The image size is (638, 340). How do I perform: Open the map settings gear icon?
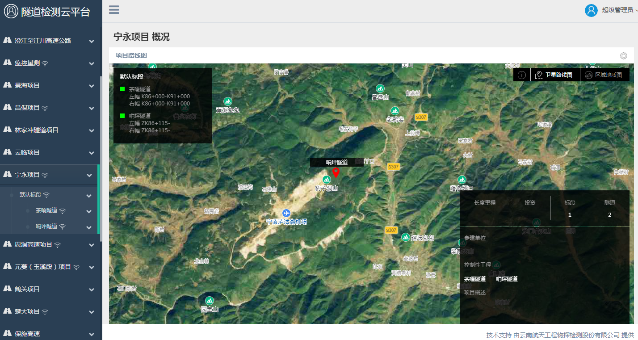pyautogui.click(x=624, y=56)
